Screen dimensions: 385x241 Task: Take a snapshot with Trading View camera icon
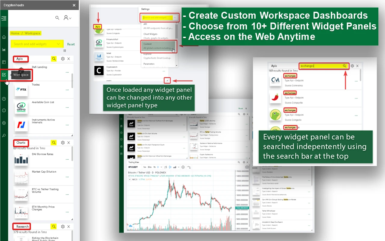(247, 167)
